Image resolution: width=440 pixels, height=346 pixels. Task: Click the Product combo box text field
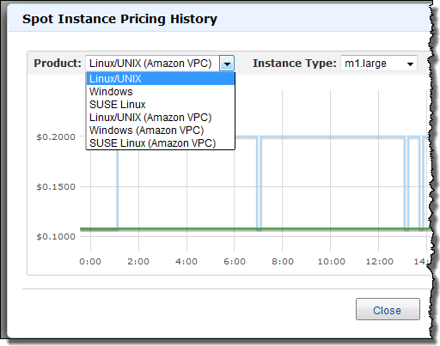153,64
